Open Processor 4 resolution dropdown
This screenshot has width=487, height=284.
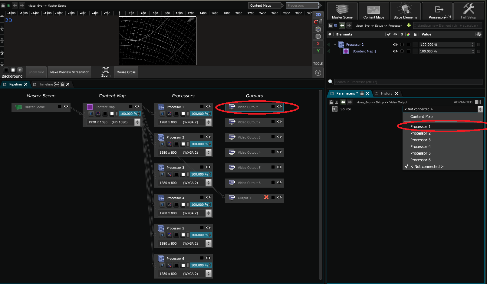[x=208, y=213]
